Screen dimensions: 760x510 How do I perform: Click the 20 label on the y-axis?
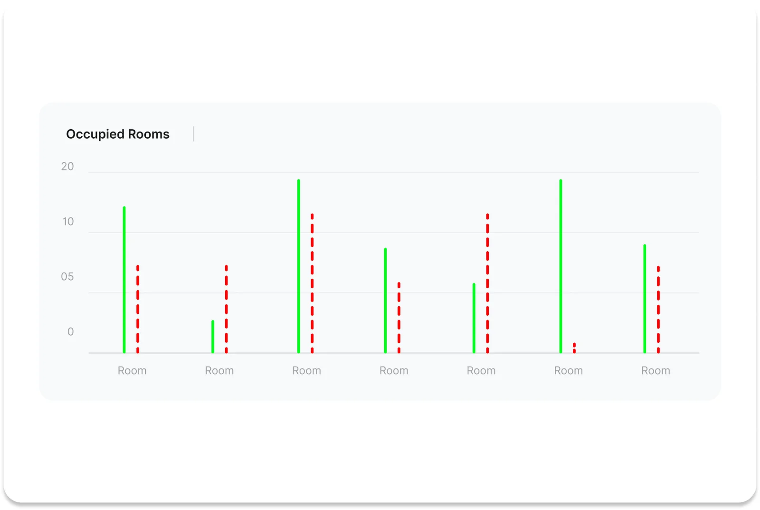coord(67,167)
